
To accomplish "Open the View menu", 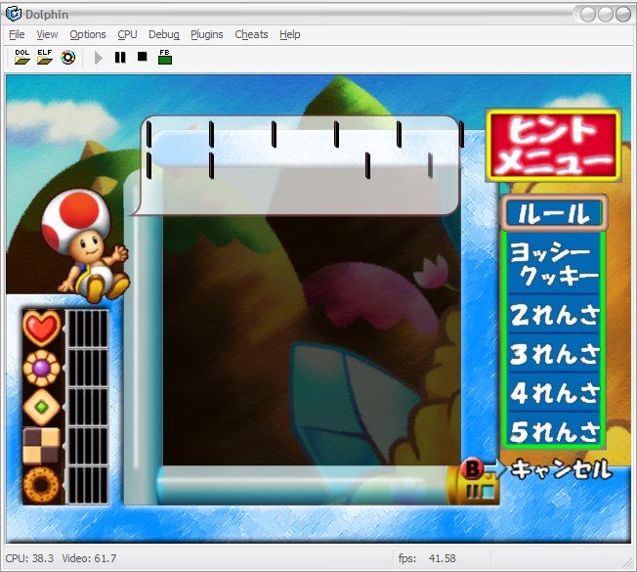I will [x=47, y=34].
